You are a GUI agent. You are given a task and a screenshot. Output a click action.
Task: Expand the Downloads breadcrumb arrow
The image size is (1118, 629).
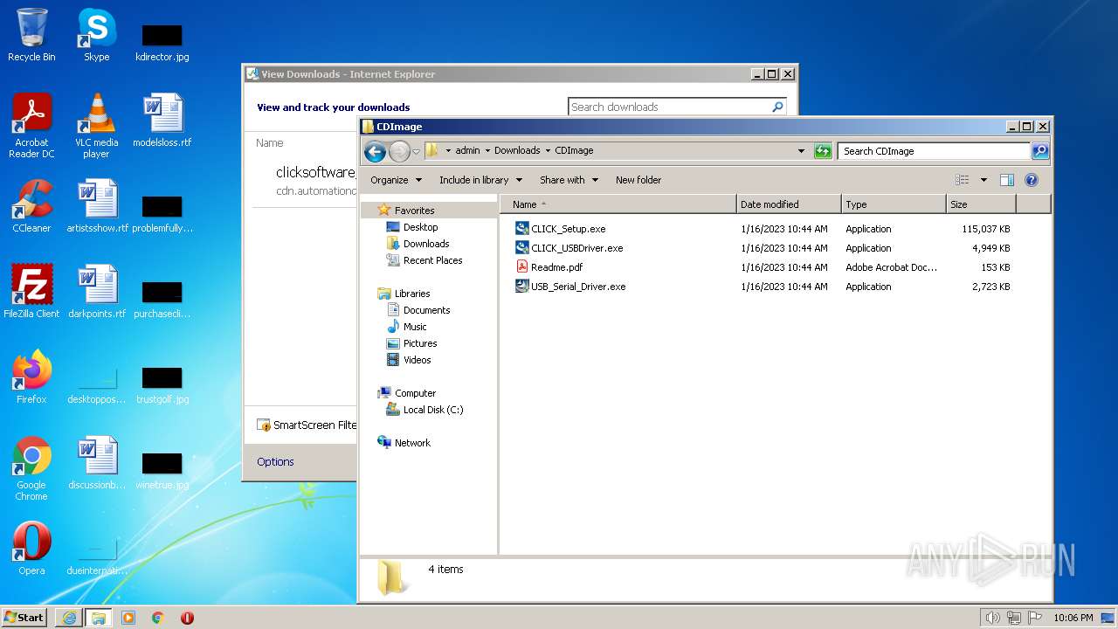[548, 150]
